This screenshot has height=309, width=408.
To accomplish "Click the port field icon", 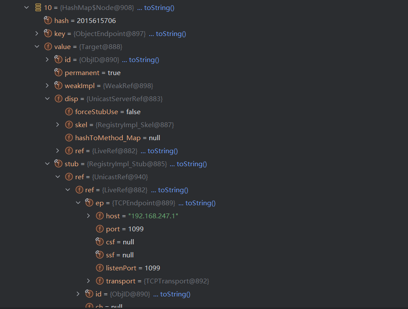I will (99, 229).
